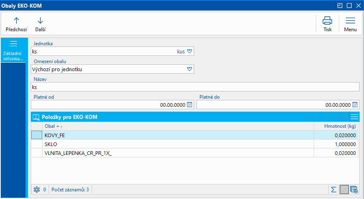Click the play arrow icon in items header
Screen dimensions: 364x199
308,117
